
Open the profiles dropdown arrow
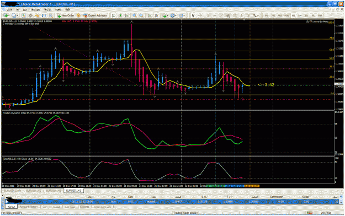coord(17,15)
